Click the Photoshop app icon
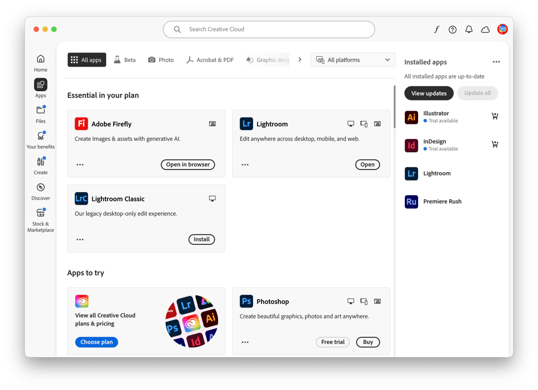The width and height of the screenshot is (538, 390). [246, 301]
